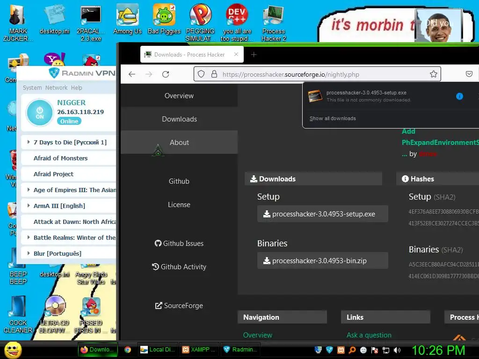This screenshot has width=479, height=359.
Task: Click the Radmin VPN shield tray icon
Action: [x=329, y=350]
